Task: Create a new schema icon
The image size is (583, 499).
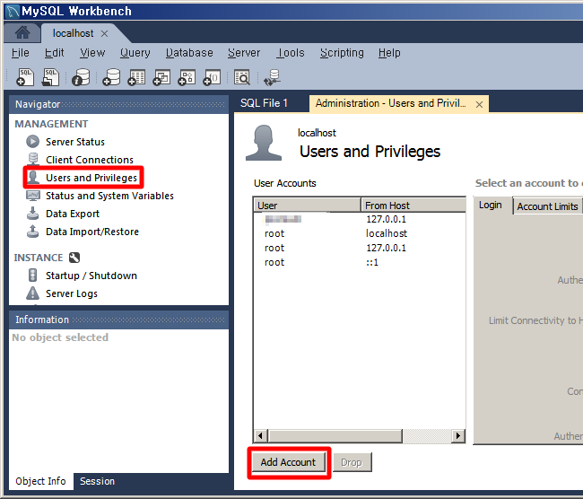Action: coord(111,77)
